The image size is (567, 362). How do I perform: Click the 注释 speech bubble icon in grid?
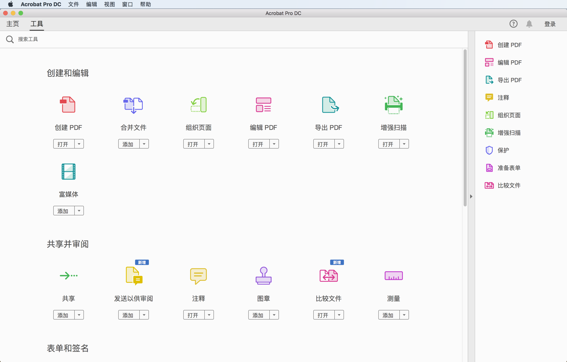tap(199, 276)
